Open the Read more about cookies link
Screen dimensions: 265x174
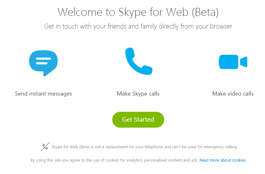[223, 160]
